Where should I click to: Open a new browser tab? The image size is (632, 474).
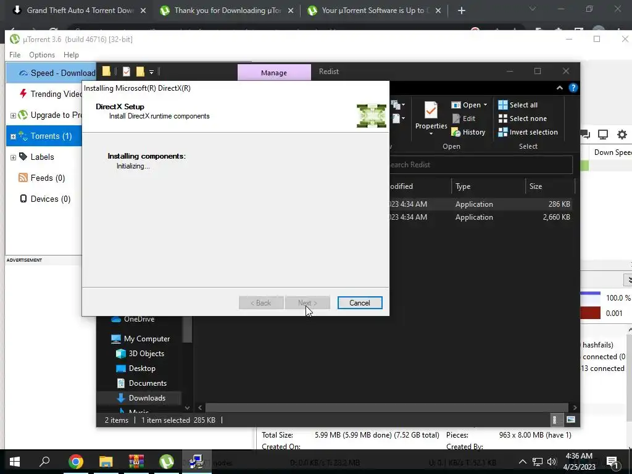462,11
